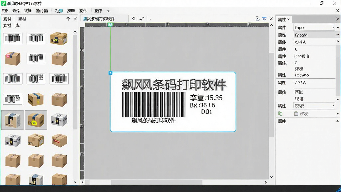Click the clipboard paste icon in the properties panel
This screenshot has width=341, height=192.
(296, 113)
